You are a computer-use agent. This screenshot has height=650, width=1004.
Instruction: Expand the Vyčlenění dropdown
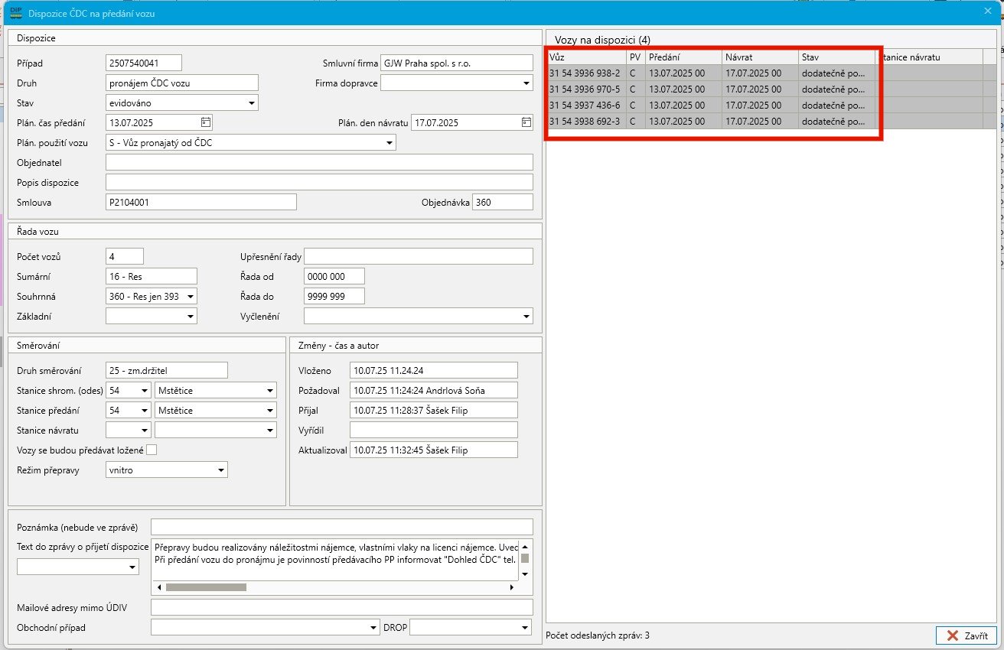pos(526,316)
